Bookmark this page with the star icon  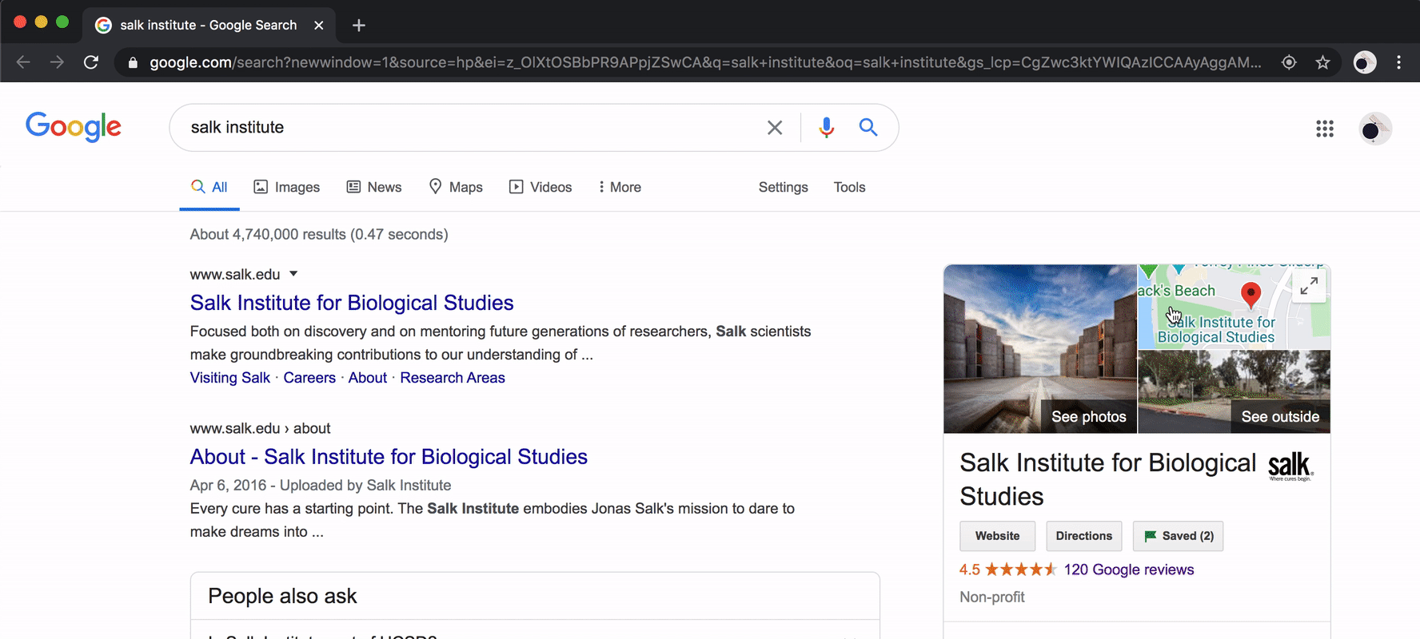pos(1322,62)
